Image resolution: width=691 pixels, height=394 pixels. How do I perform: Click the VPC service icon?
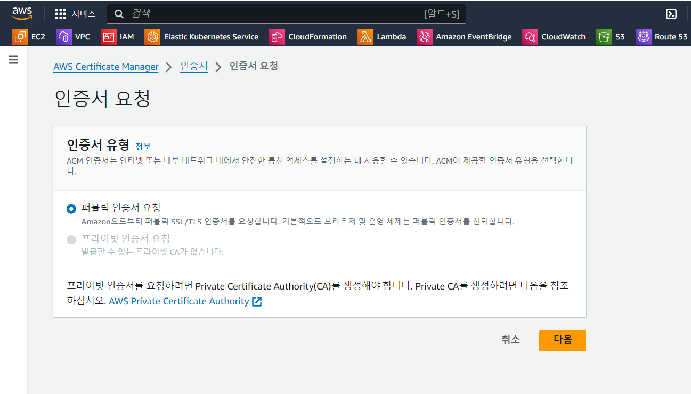[x=64, y=37]
